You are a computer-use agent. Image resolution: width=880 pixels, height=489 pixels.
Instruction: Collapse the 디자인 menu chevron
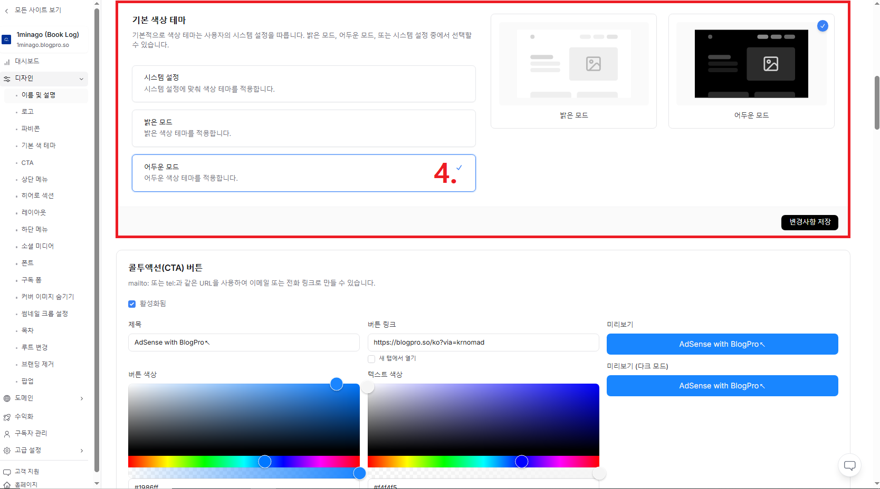click(81, 79)
